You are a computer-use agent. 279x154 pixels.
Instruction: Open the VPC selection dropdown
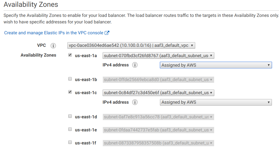(131, 45)
